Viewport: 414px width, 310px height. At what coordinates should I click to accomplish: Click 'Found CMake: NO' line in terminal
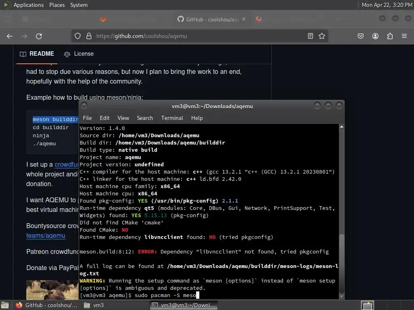point(104,230)
